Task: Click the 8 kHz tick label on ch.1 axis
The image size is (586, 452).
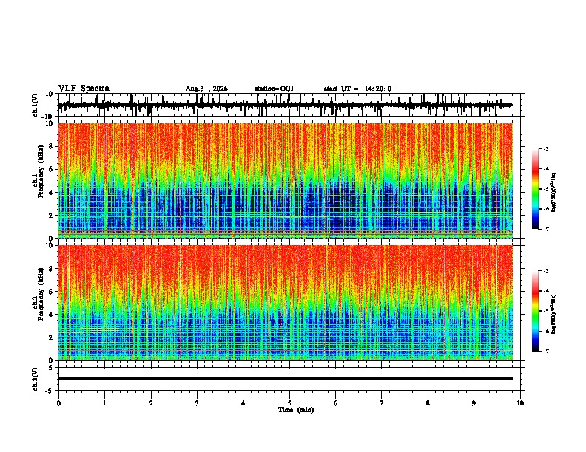Action: tap(51, 146)
